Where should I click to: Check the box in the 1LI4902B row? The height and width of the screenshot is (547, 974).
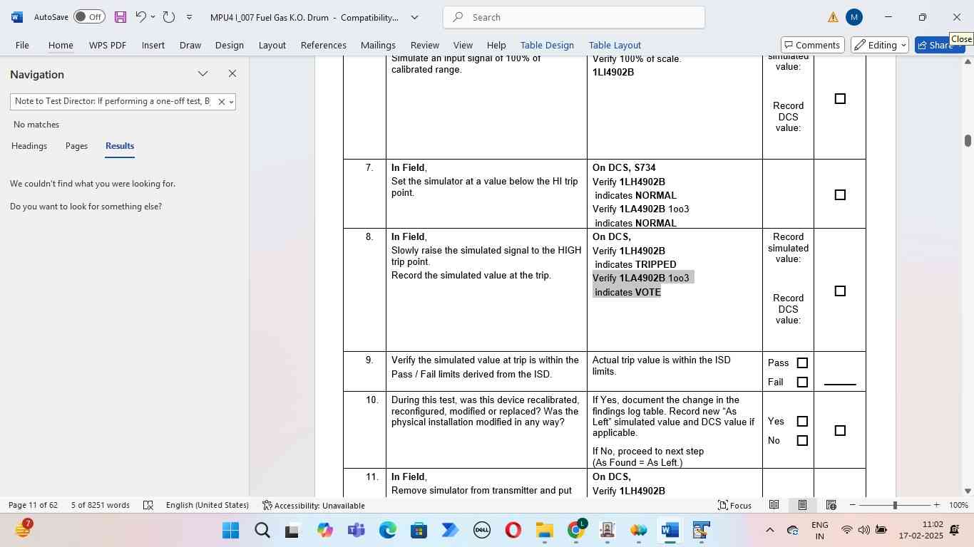840,99
